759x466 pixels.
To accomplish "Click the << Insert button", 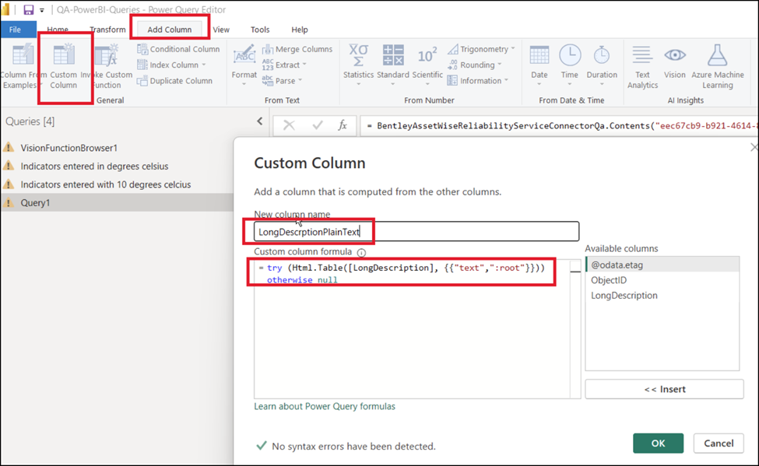I will 664,389.
